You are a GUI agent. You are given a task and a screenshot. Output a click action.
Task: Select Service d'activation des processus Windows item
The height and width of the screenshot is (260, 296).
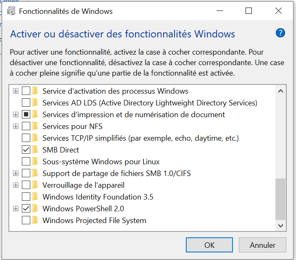tap(115, 91)
